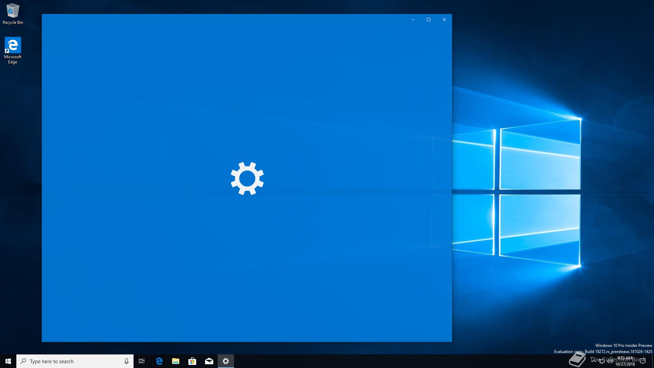Launch Edge from the taskbar
The width and height of the screenshot is (654, 368).
pos(159,361)
